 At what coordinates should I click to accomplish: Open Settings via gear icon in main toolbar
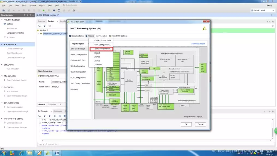[54, 10]
